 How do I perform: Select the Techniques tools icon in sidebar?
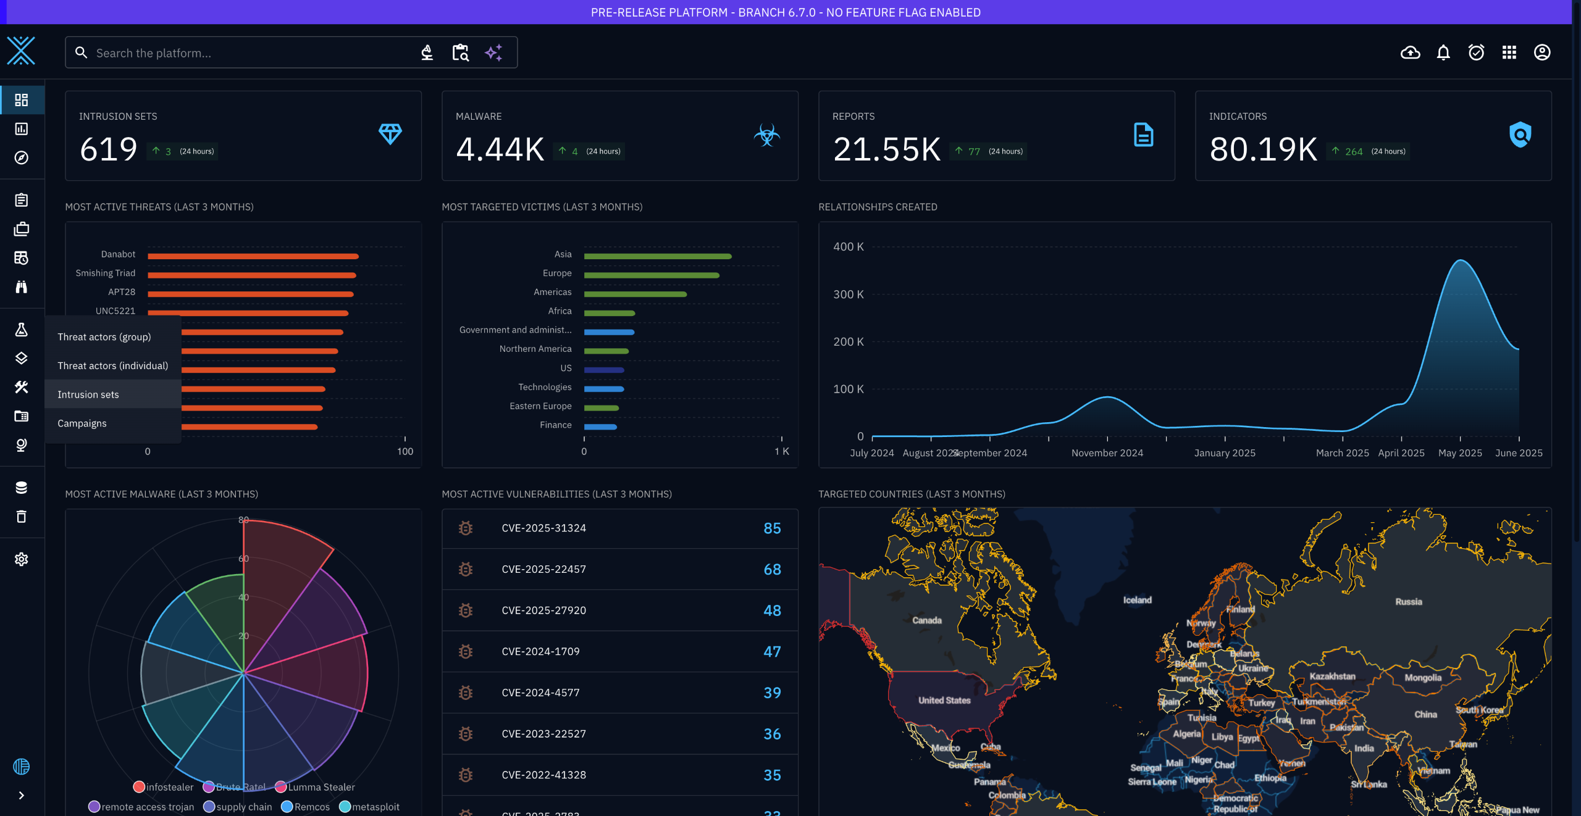(22, 387)
